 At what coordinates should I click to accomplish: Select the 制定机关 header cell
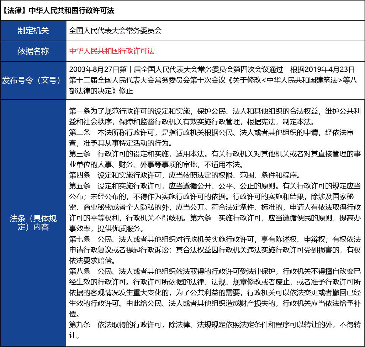click(33, 31)
